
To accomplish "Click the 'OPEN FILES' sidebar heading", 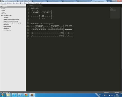I will [4, 5].
